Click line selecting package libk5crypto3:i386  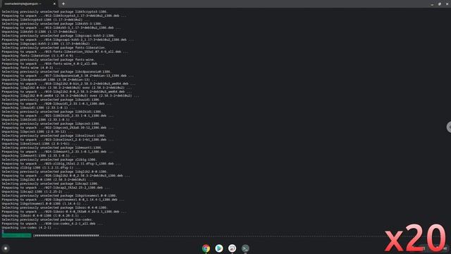55,12
